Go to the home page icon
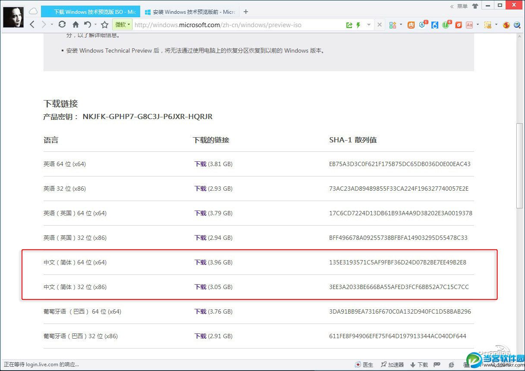Viewport: 525px width, 371px height. 75,25
